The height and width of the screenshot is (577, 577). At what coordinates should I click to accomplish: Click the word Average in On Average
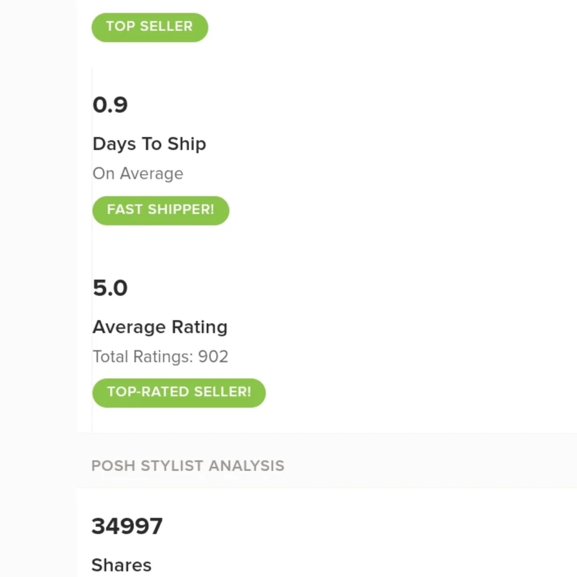pos(151,174)
